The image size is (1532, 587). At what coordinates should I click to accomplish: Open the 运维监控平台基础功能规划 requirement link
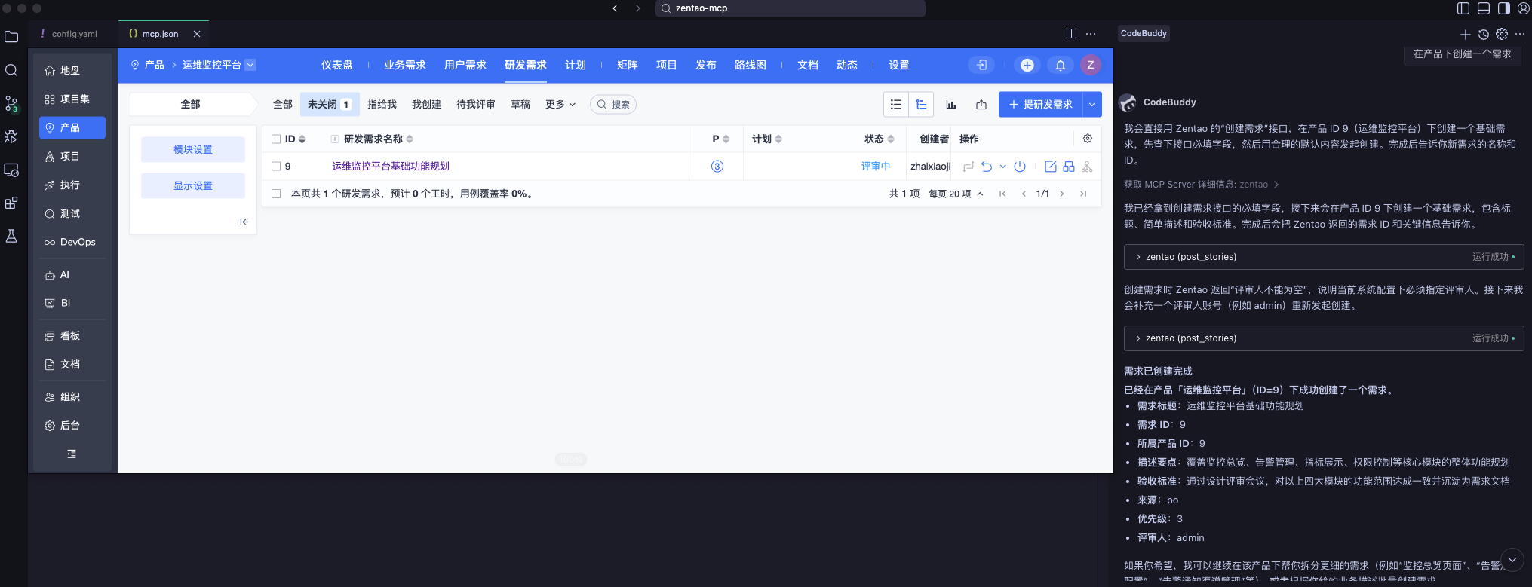pyautogui.click(x=391, y=167)
